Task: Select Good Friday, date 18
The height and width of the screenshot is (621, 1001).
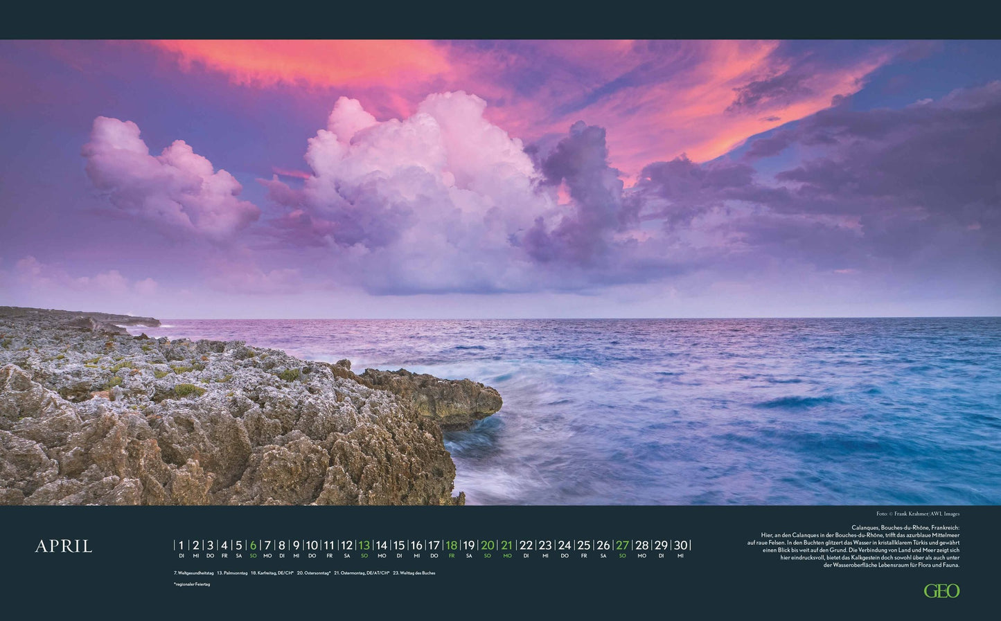Action: 451,546
